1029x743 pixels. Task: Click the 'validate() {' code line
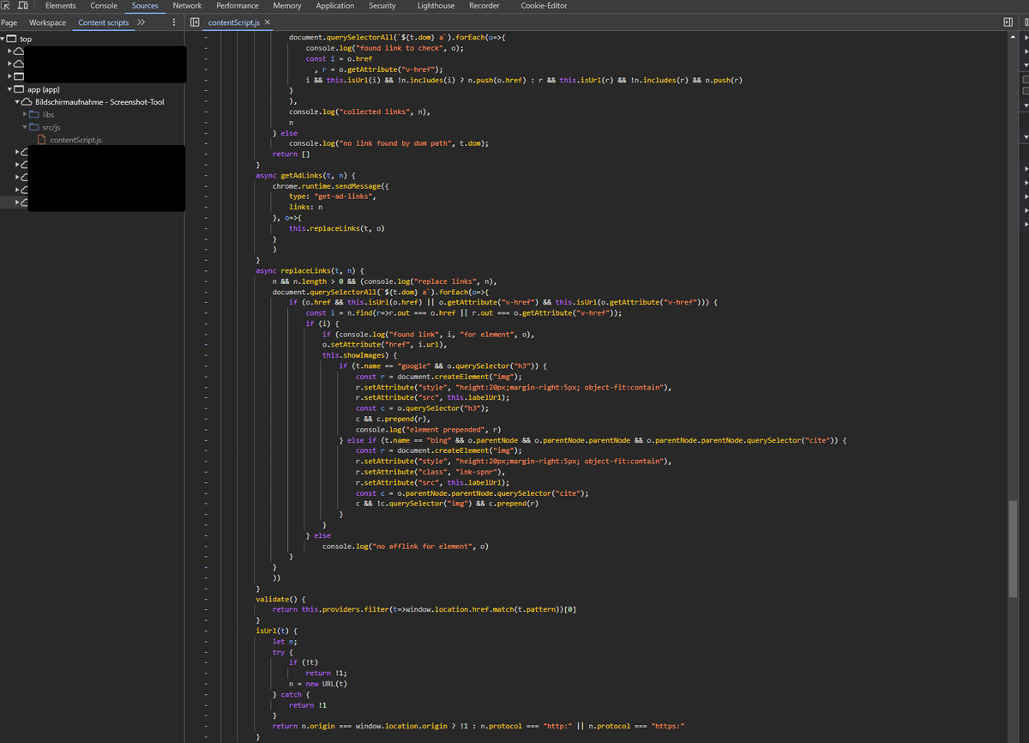click(280, 599)
